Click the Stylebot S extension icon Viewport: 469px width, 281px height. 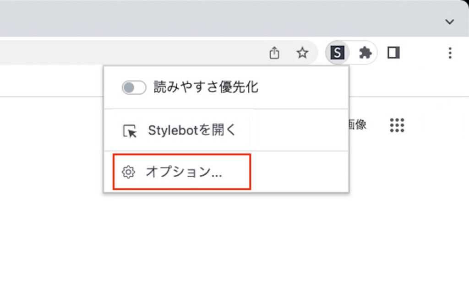337,53
